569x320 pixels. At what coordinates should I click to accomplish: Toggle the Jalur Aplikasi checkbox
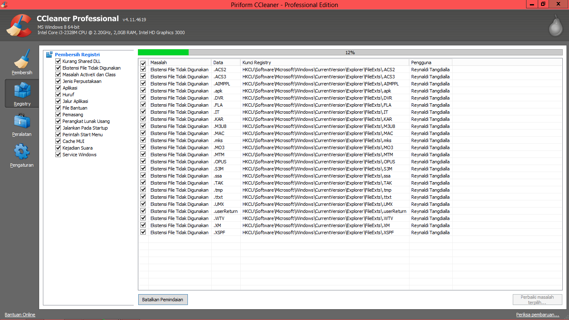tap(58, 101)
